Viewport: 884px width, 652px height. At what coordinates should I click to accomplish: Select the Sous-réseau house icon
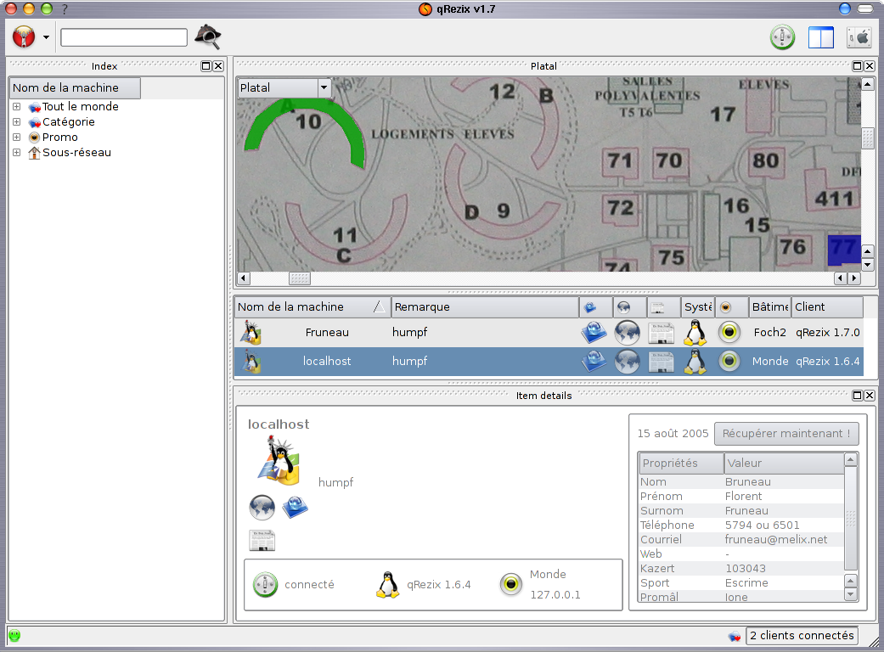point(34,153)
